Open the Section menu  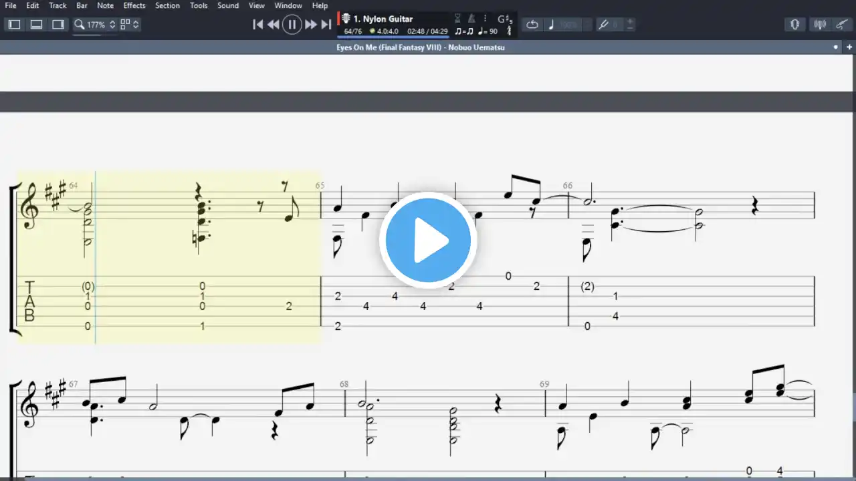(x=167, y=5)
